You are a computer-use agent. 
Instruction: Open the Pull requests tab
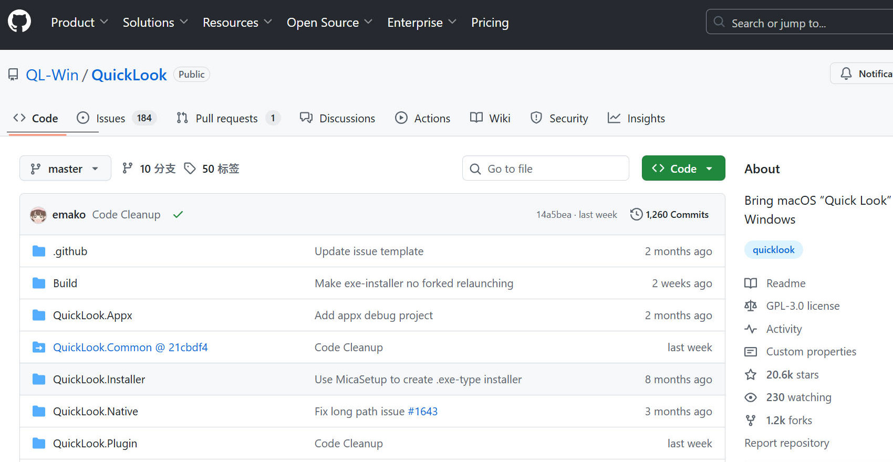click(x=229, y=118)
